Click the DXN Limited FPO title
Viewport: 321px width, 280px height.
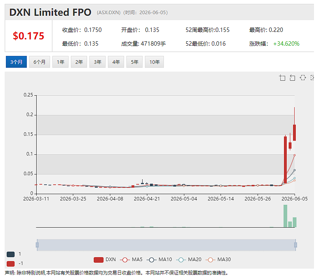(x=50, y=12)
